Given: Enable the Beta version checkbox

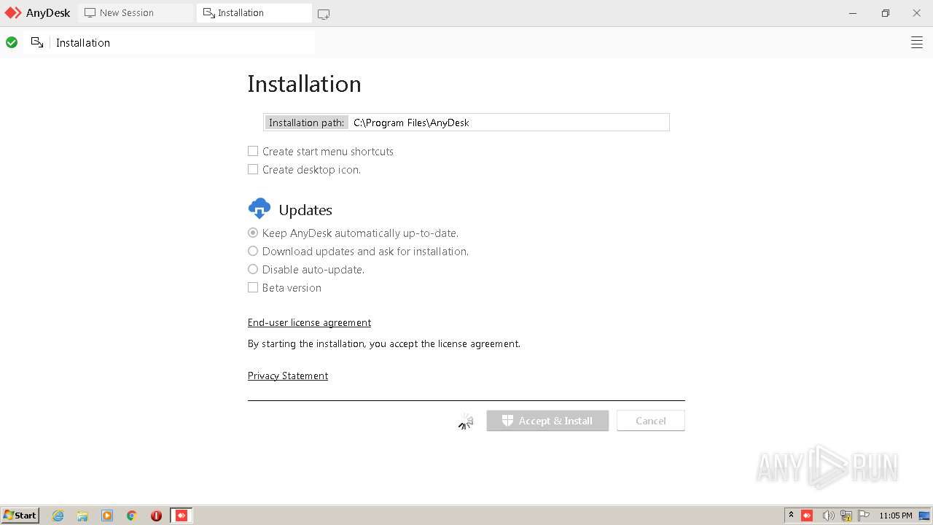Looking at the screenshot, I should click(x=253, y=287).
